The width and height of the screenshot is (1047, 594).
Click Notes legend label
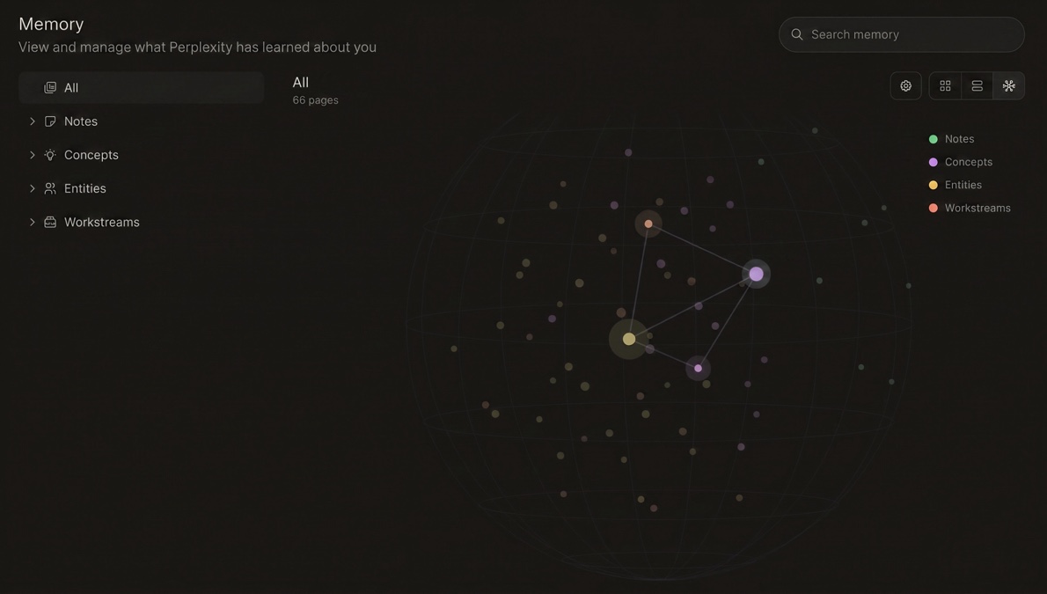pyautogui.click(x=960, y=139)
